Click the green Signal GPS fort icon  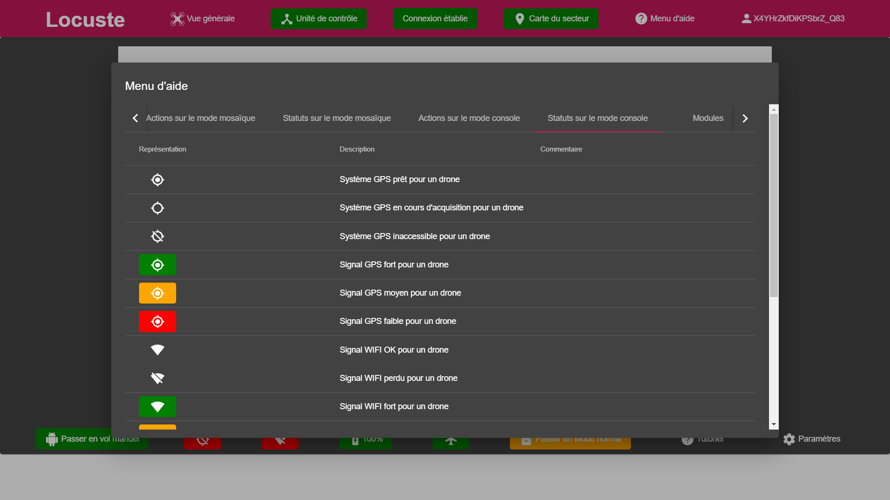(158, 265)
